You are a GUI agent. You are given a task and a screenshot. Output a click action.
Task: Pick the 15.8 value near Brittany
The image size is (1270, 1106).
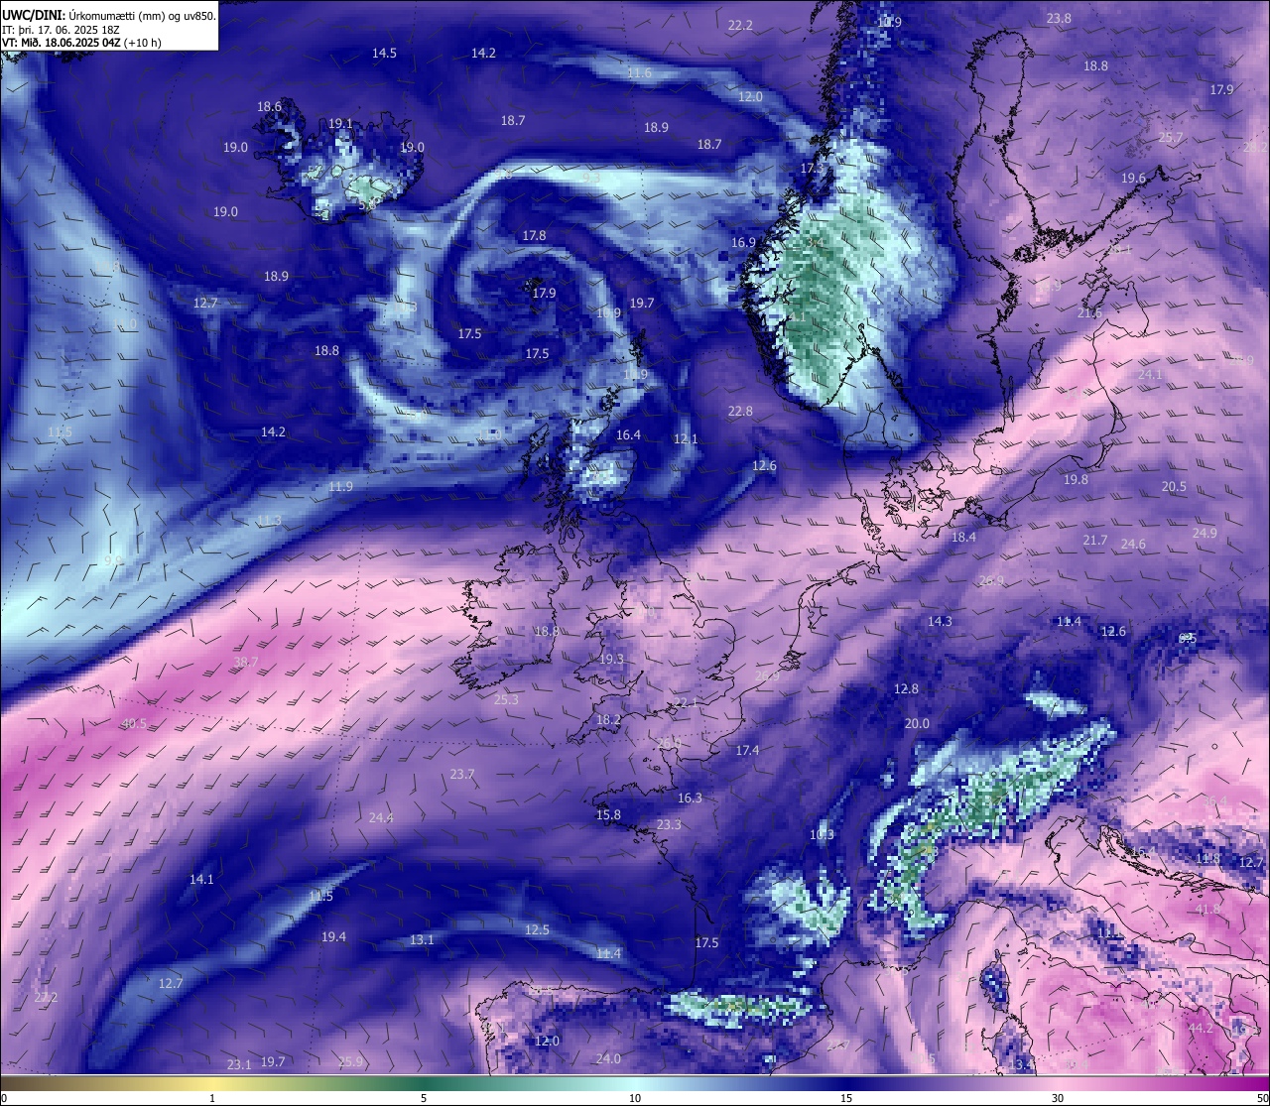608,814
